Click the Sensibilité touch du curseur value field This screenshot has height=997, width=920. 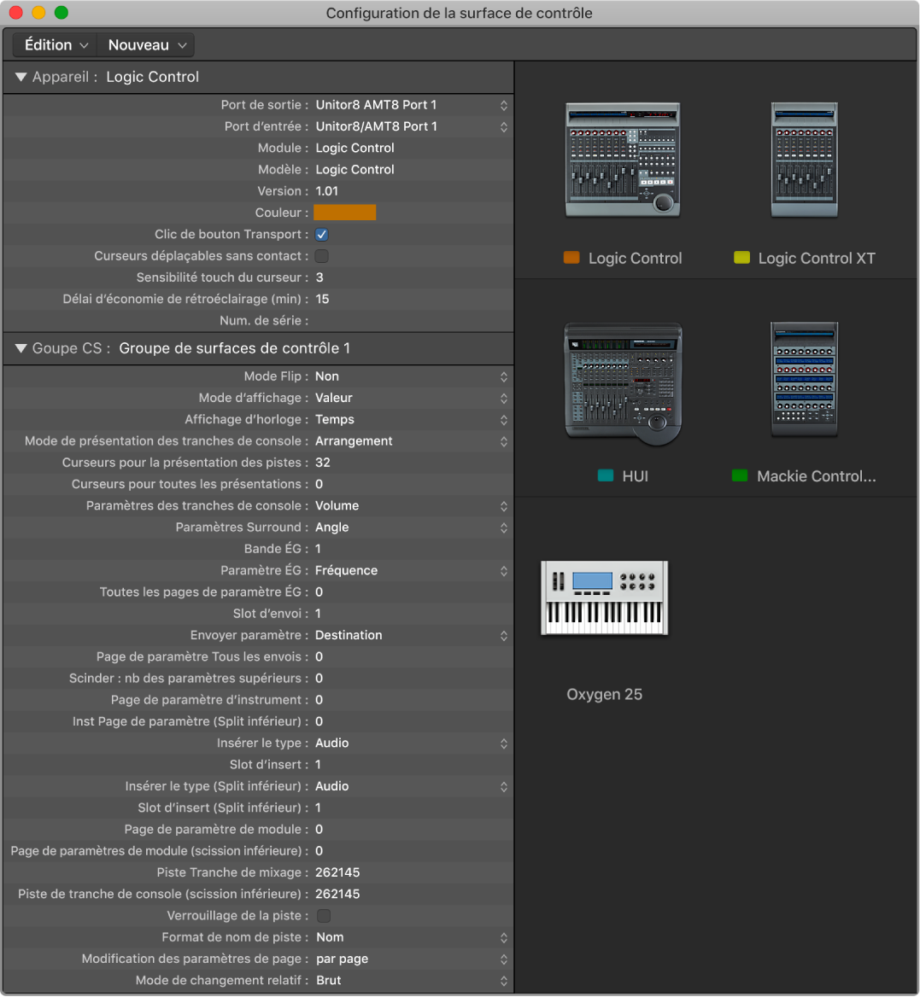(319, 277)
